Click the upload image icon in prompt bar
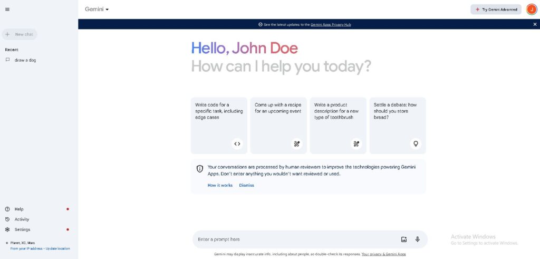The image size is (540, 259). pos(404,239)
